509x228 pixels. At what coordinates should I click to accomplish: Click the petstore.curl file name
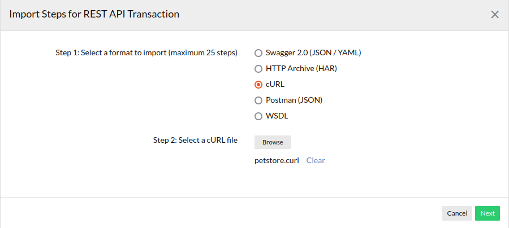click(x=277, y=160)
